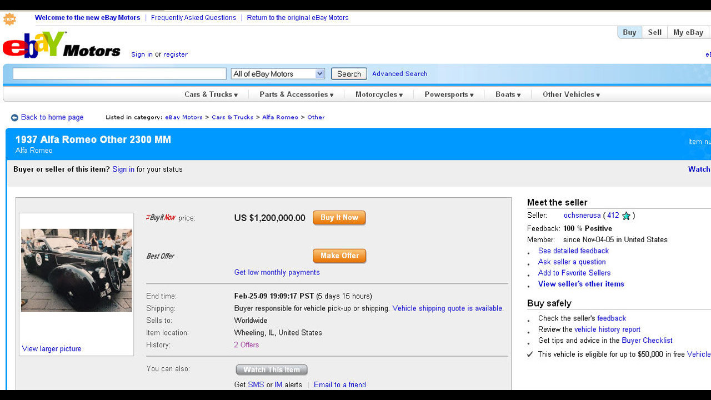Click Add to Favorite Sellers link

[574, 273]
